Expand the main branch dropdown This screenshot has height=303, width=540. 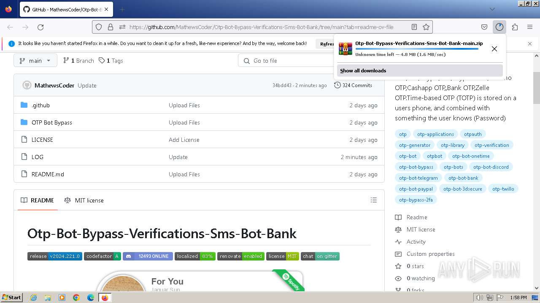(35, 61)
